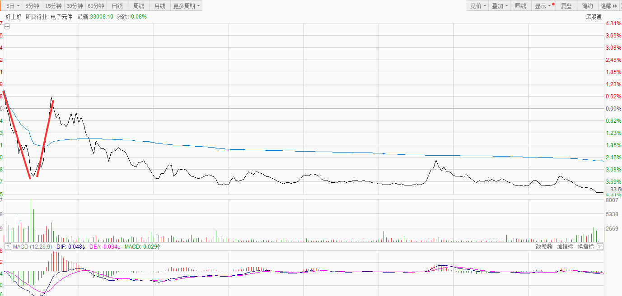Click the 4.31% top axis label

pyautogui.click(x=613, y=23)
